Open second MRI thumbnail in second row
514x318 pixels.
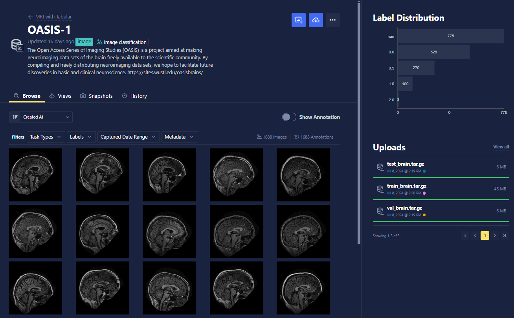pyautogui.click(x=102, y=231)
